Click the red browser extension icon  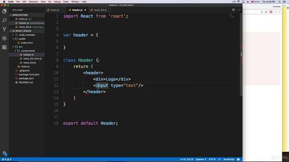tap(271, 12)
